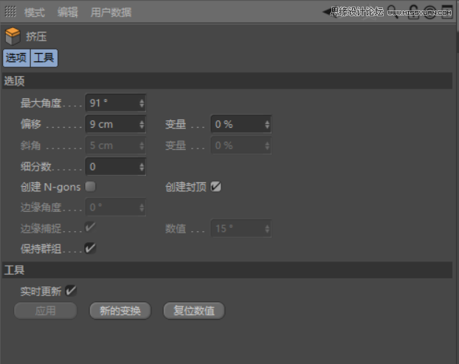Click stepper arrows of 斜角's 变量 field
This screenshot has width=459, height=364.
coord(267,145)
